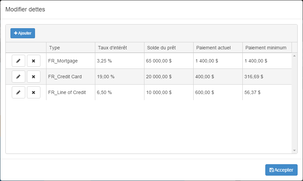Remove the FR_Credit Card row
Viewport: 303px width, 181px height.
[33, 77]
